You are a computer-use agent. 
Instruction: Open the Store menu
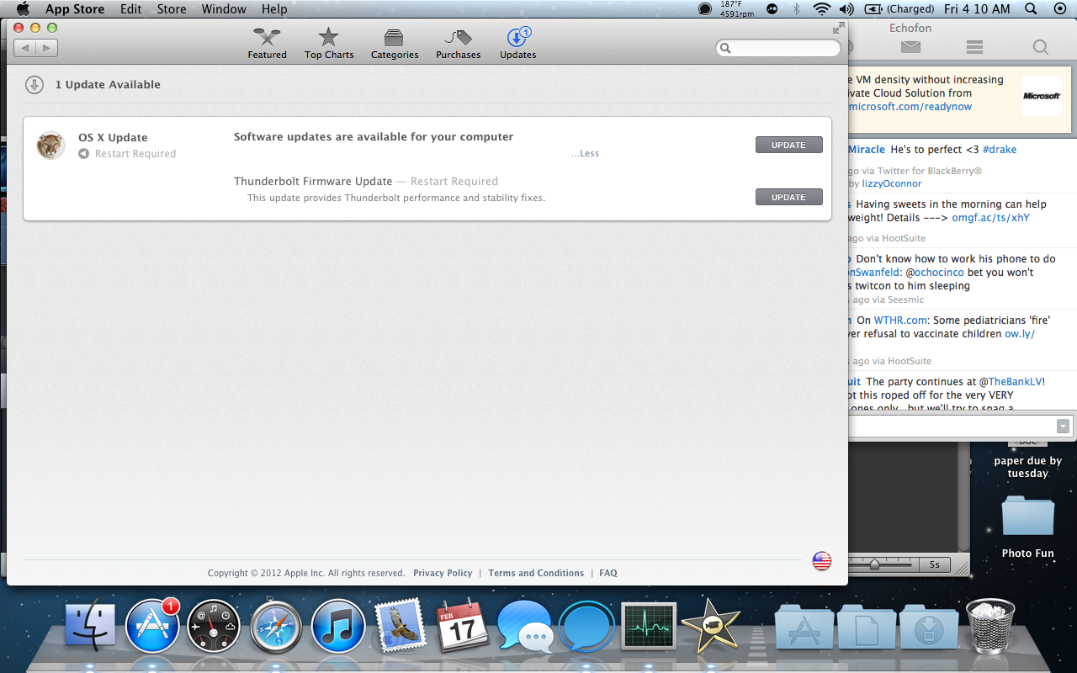pos(172,9)
